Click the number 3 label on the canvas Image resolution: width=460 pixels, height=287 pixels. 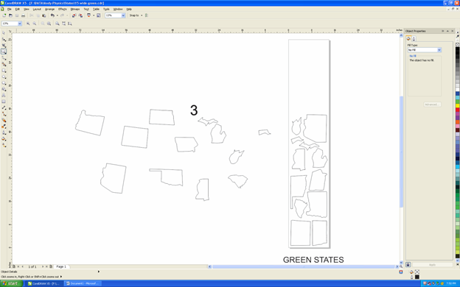(x=194, y=110)
